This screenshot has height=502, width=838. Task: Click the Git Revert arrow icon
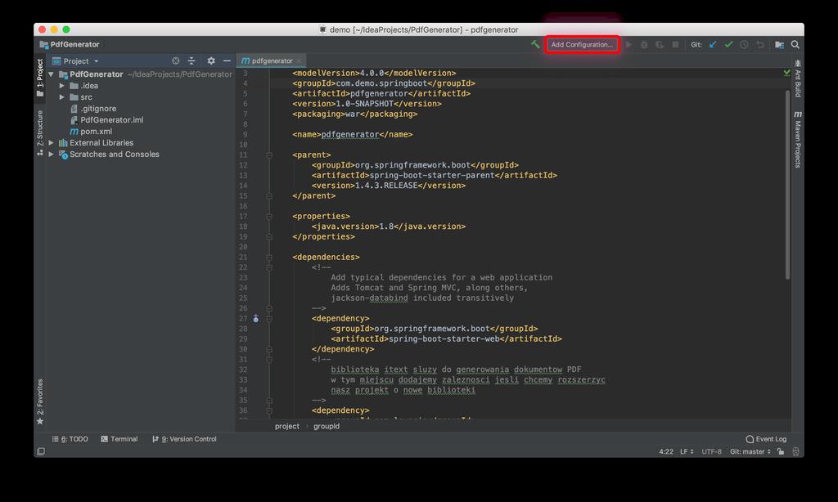760,45
